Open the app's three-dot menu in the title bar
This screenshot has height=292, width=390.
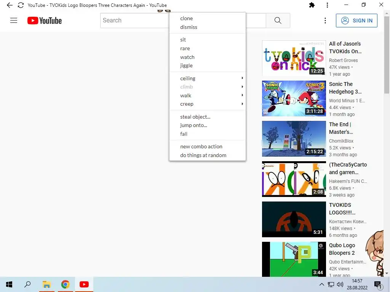(x=327, y=5)
